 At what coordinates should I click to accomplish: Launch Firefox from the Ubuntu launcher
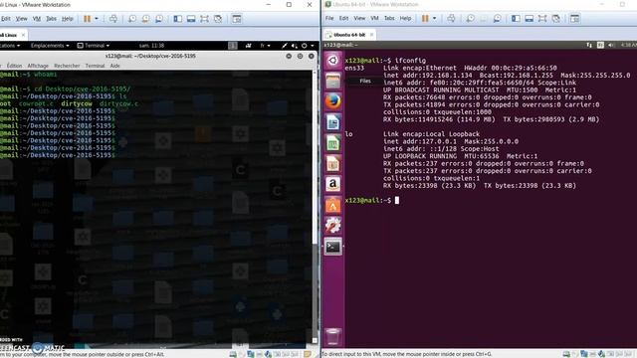(332, 101)
